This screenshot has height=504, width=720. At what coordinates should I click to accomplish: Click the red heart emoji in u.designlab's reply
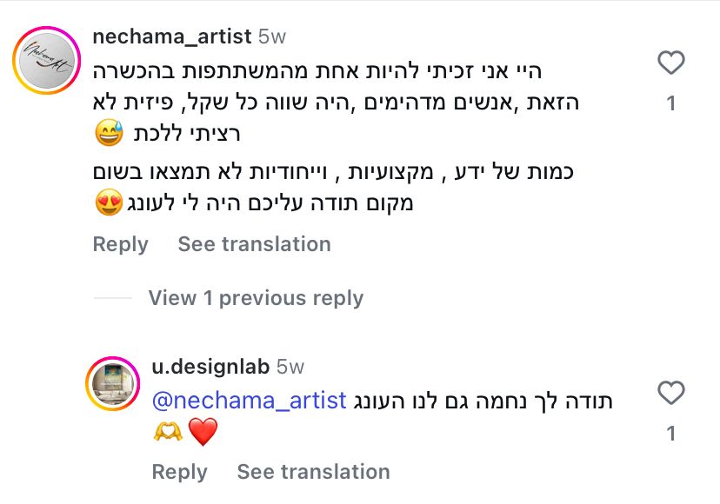(202, 431)
